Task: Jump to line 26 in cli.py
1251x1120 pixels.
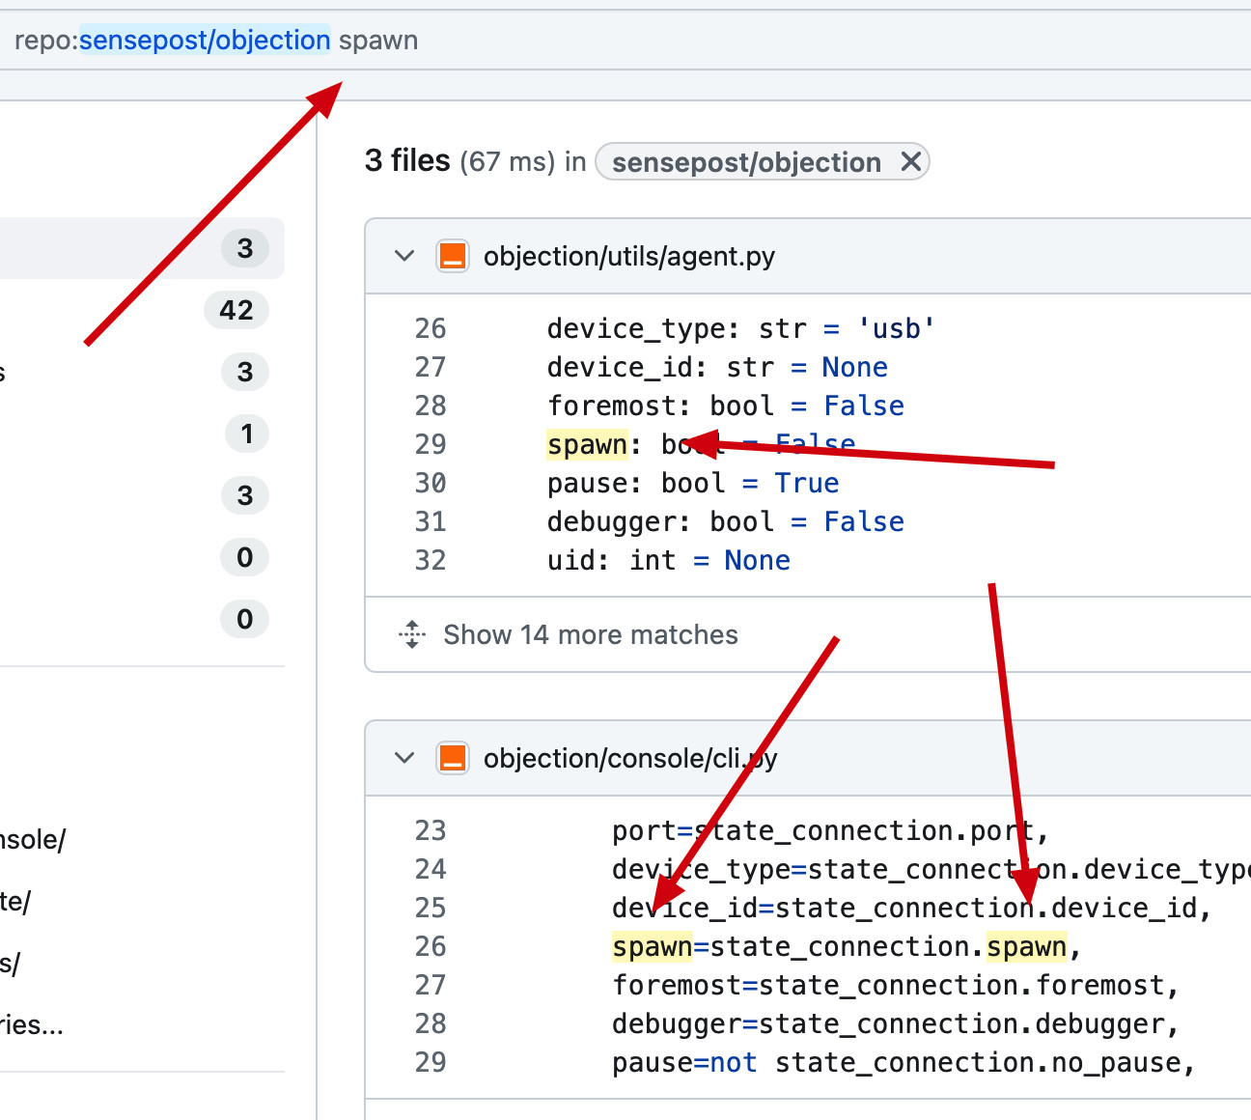Action: (431, 946)
